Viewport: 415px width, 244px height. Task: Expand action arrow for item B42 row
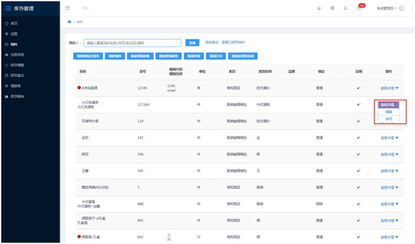397,237
